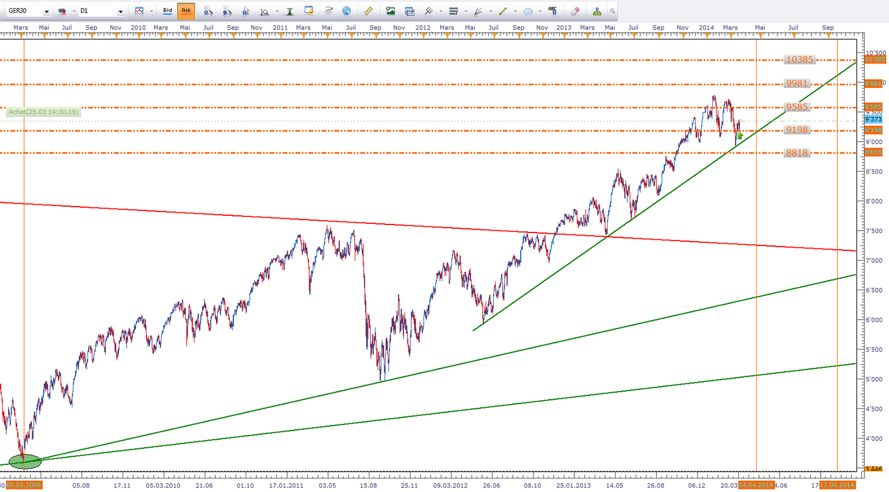The image size is (889, 492).
Task: Click the 10385 price level label
Action: pyautogui.click(x=800, y=60)
